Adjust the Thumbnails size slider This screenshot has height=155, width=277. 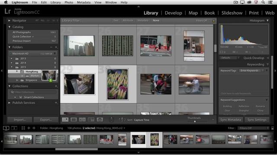point(195,121)
